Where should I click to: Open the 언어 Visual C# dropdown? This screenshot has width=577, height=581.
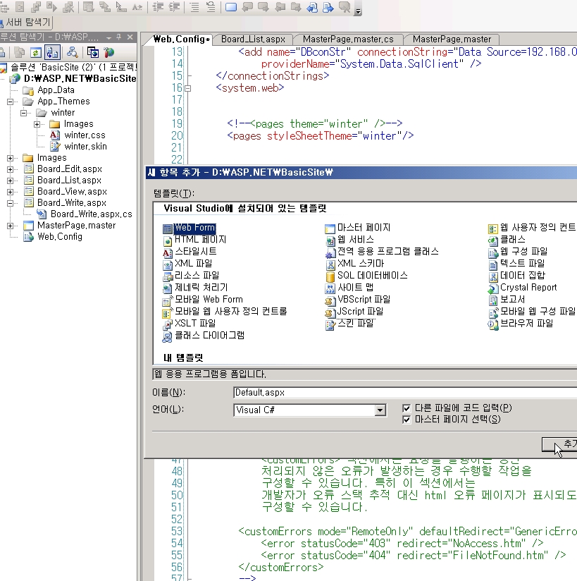380,410
